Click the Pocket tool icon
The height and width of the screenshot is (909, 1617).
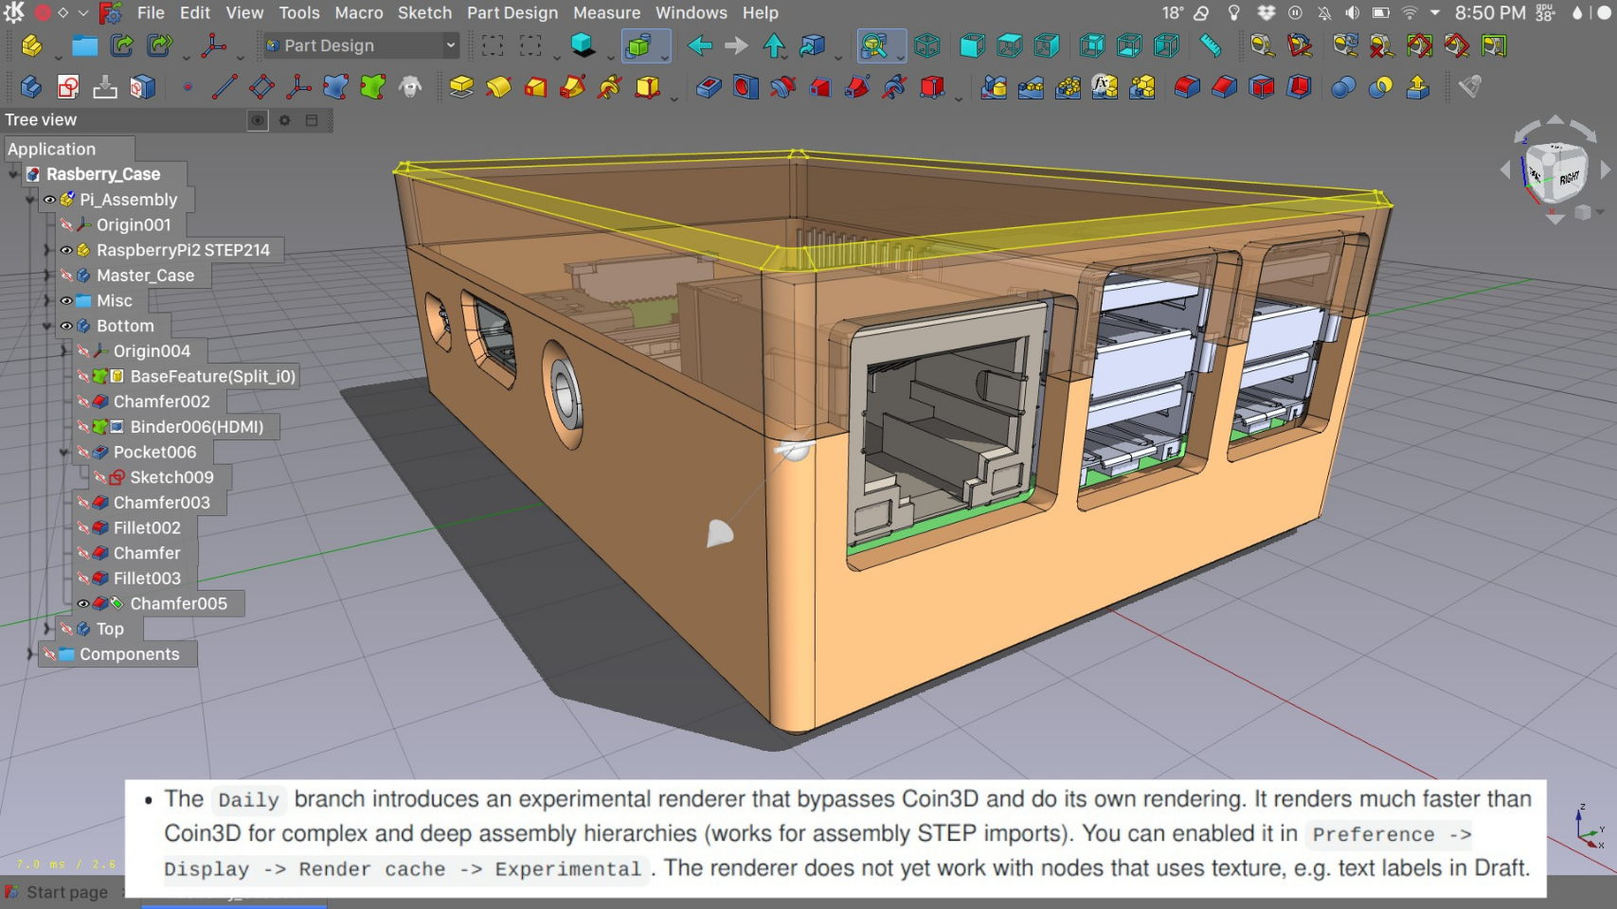pyautogui.click(x=709, y=87)
